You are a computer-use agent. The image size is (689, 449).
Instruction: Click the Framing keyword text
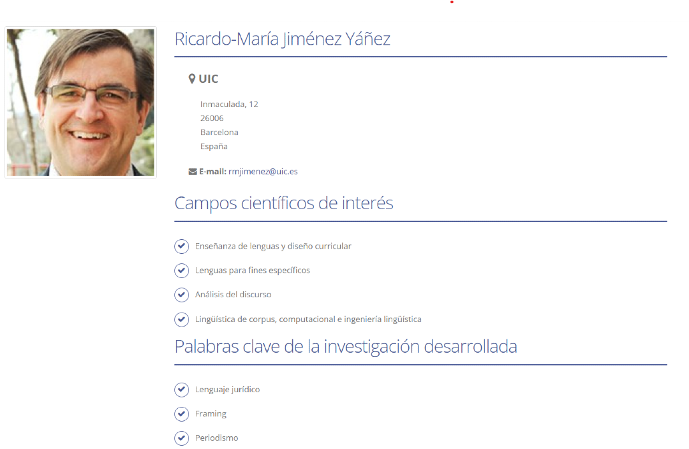click(x=211, y=414)
